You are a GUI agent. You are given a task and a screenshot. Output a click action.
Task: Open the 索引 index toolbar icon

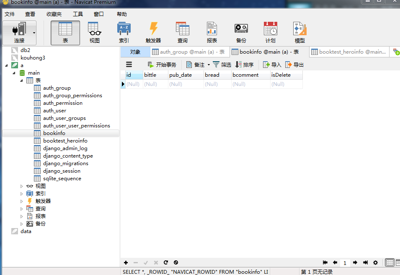tap(124, 33)
